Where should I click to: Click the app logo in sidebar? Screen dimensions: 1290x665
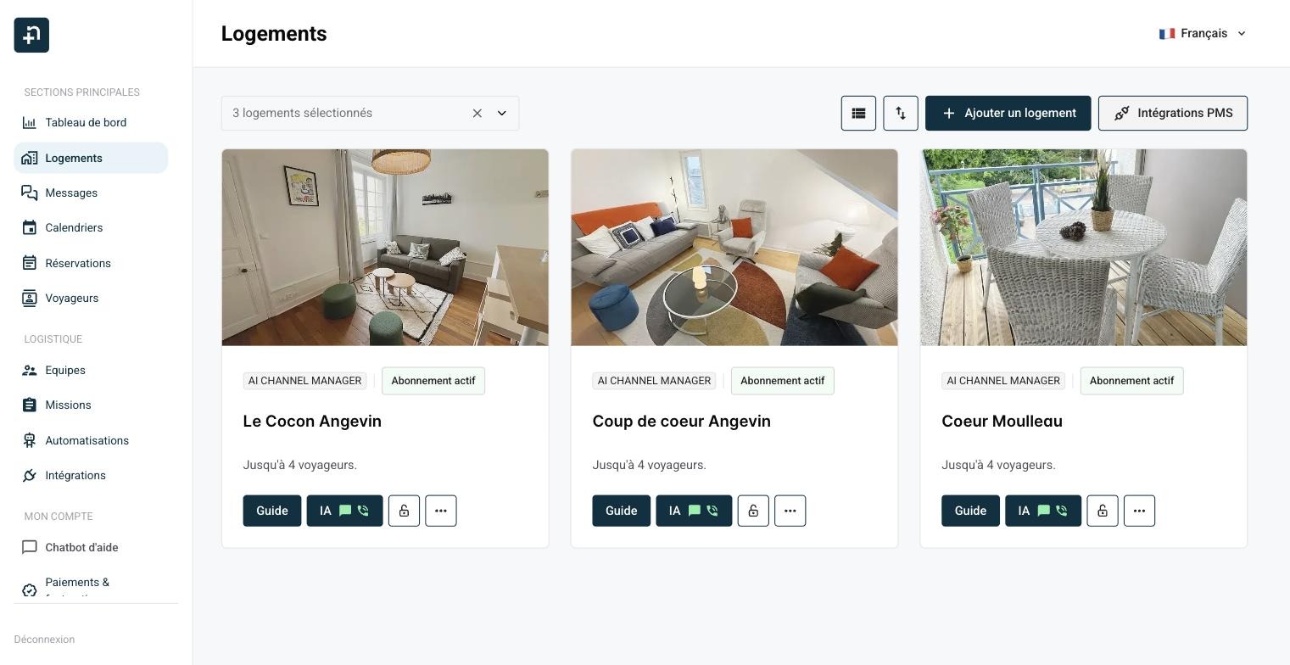(31, 35)
